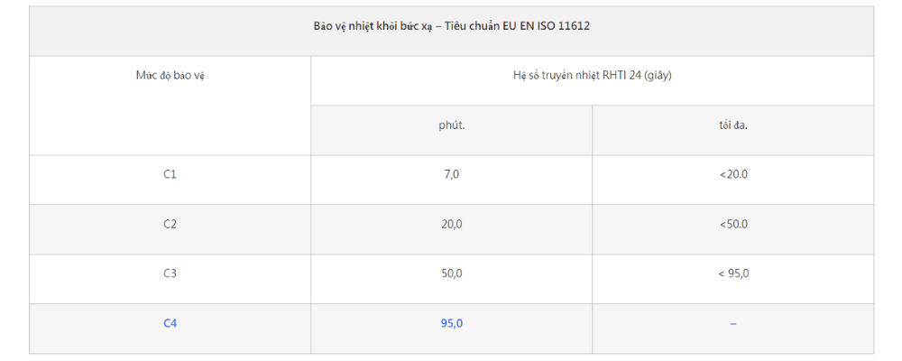902x361 pixels.
Task: Select the 20,0 minimum value
Action: tap(452, 224)
